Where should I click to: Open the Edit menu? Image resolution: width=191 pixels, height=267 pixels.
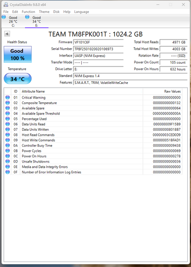[15, 12]
